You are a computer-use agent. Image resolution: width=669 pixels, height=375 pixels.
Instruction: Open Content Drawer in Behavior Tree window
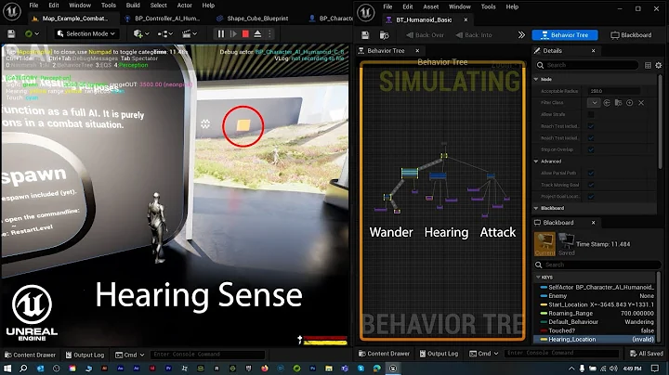click(x=384, y=354)
